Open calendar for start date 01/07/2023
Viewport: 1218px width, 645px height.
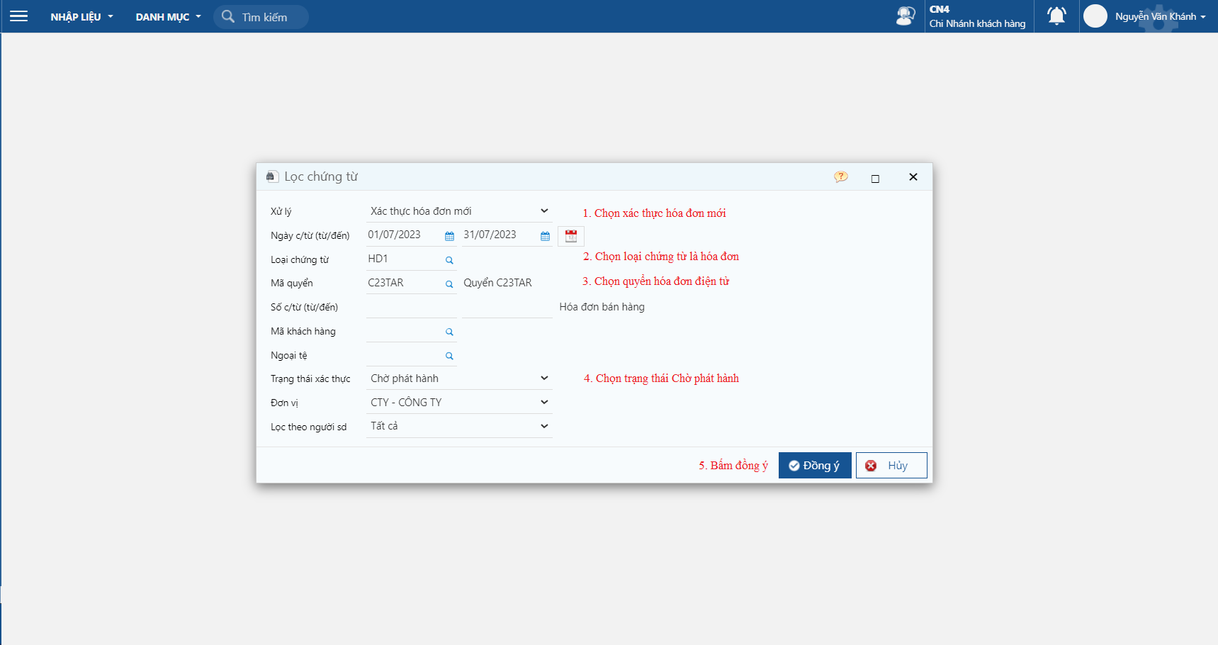click(x=449, y=236)
